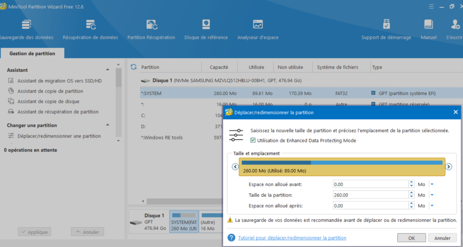The height and width of the screenshot is (247, 463).
Task: Open unit dropdown for Taille de la partition
Action: click(432, 195)
